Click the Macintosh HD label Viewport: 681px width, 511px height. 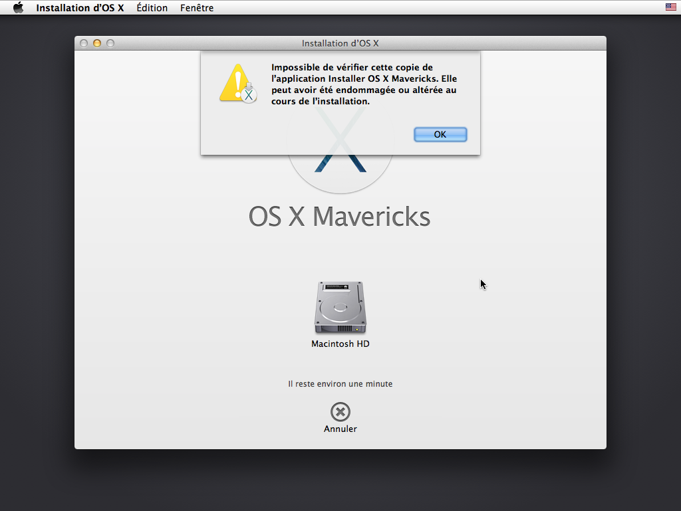coord(340,344)
